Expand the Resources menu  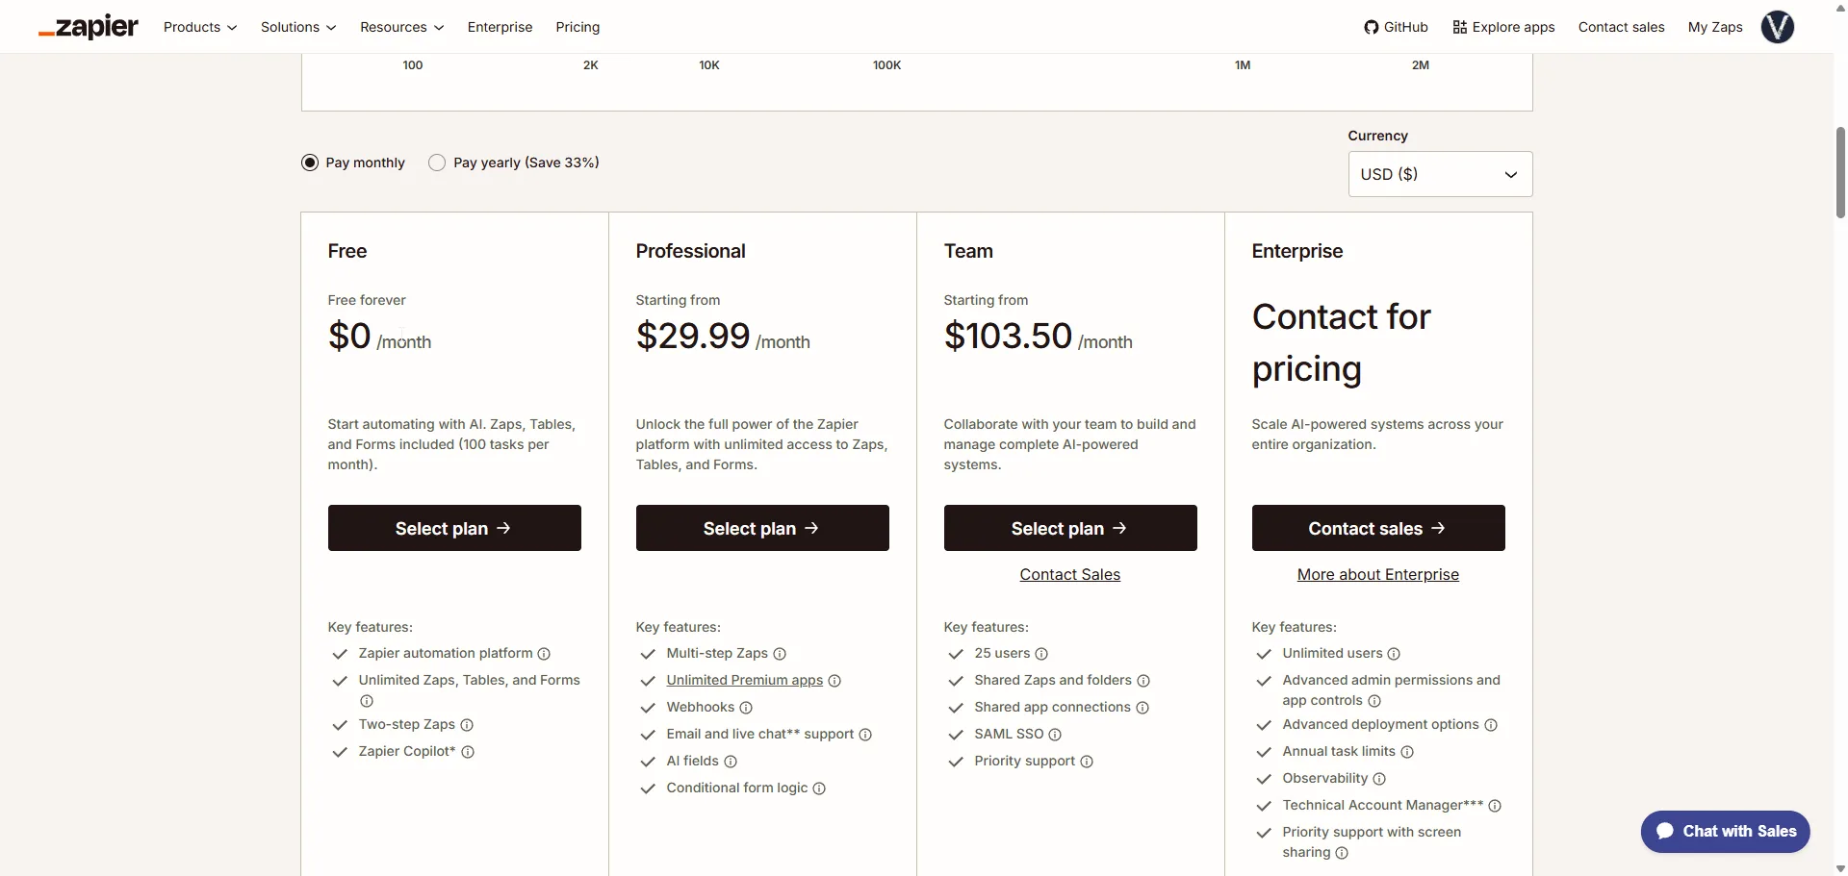[402, 27]
